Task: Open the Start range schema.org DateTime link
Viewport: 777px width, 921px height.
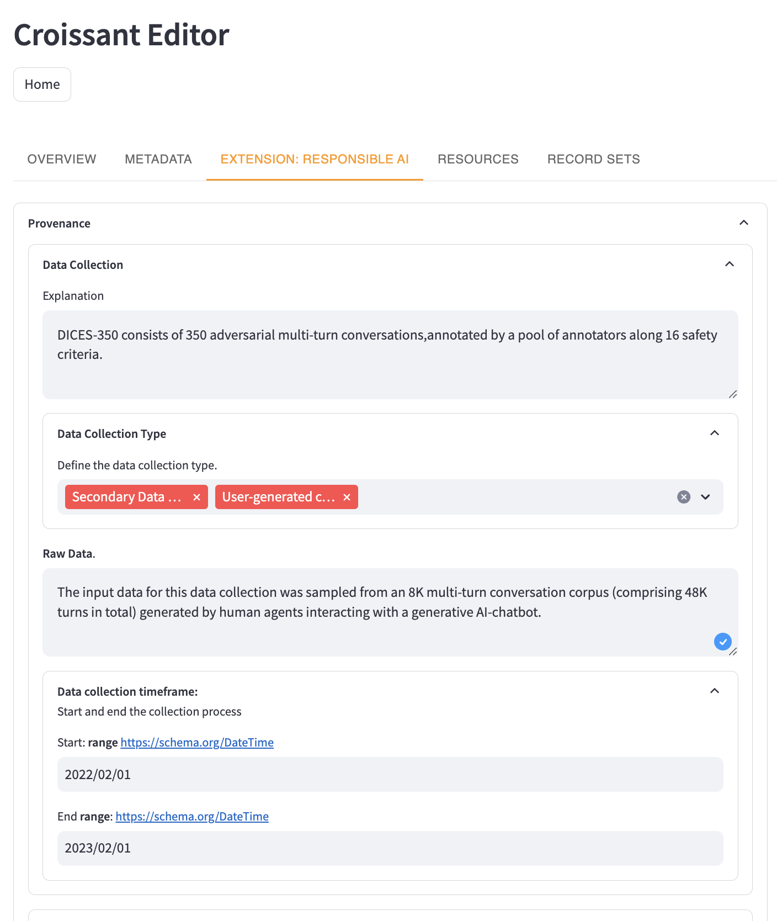Action: 197,743
